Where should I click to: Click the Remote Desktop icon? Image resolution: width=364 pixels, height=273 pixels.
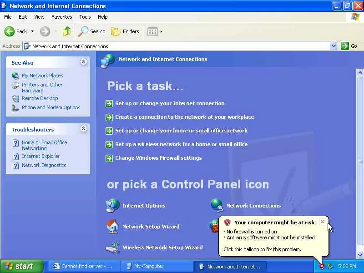[x=15, y=98]
